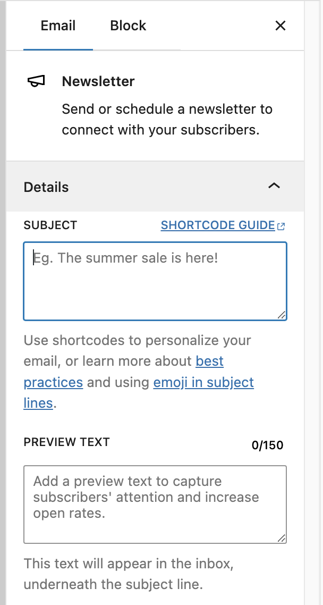The image size is (323, 605).
Task: Close the email settings sidebar with the X
Action: (280, 26)
